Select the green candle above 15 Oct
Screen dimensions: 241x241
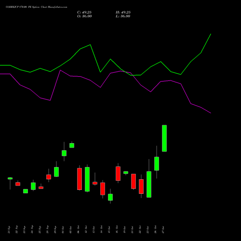[x=110, y=197]
